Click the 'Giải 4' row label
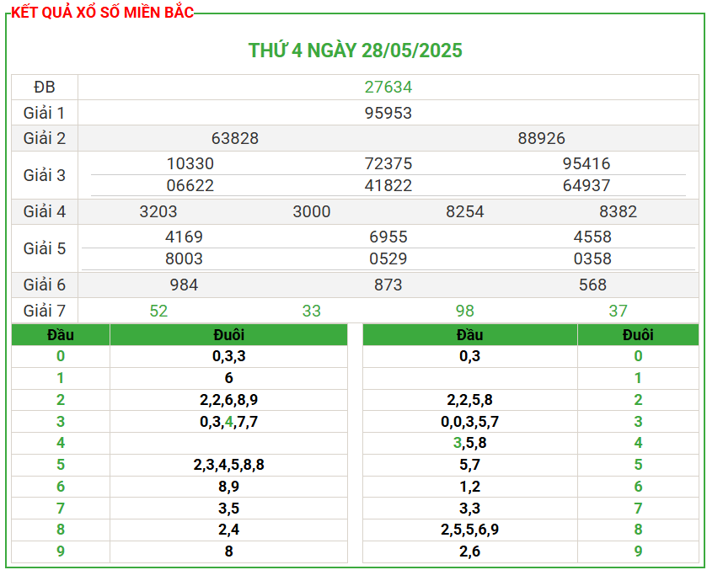The image size is (707, 570). 44,211
